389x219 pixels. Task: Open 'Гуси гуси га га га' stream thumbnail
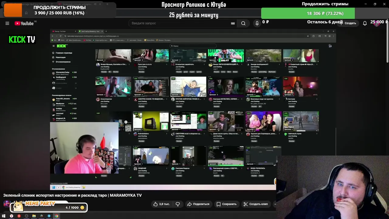151,55
